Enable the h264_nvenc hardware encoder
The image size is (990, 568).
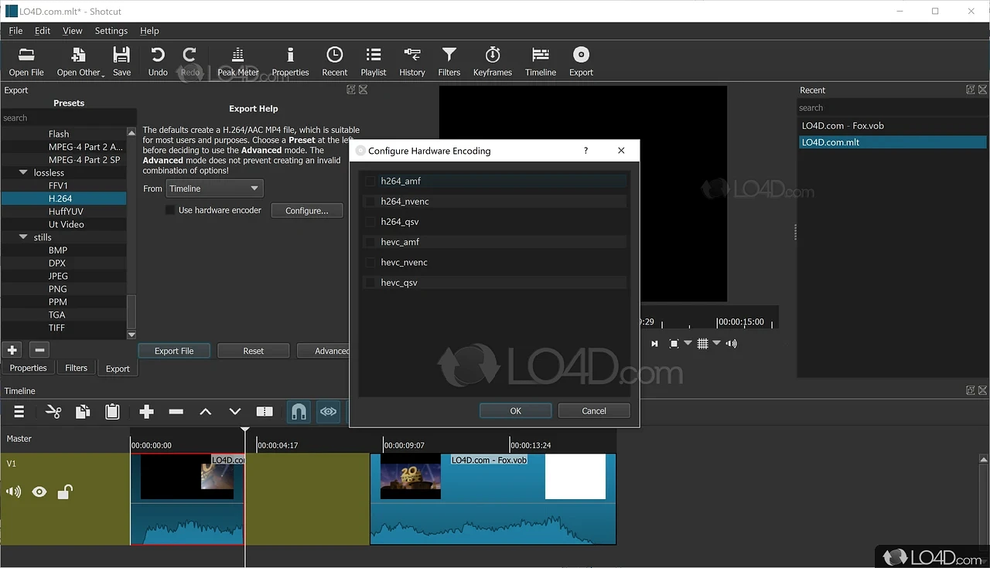tap(369, 201)
